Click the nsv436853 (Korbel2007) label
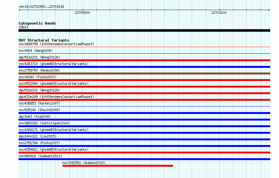The image size is (279, 178). coord(39,103)
